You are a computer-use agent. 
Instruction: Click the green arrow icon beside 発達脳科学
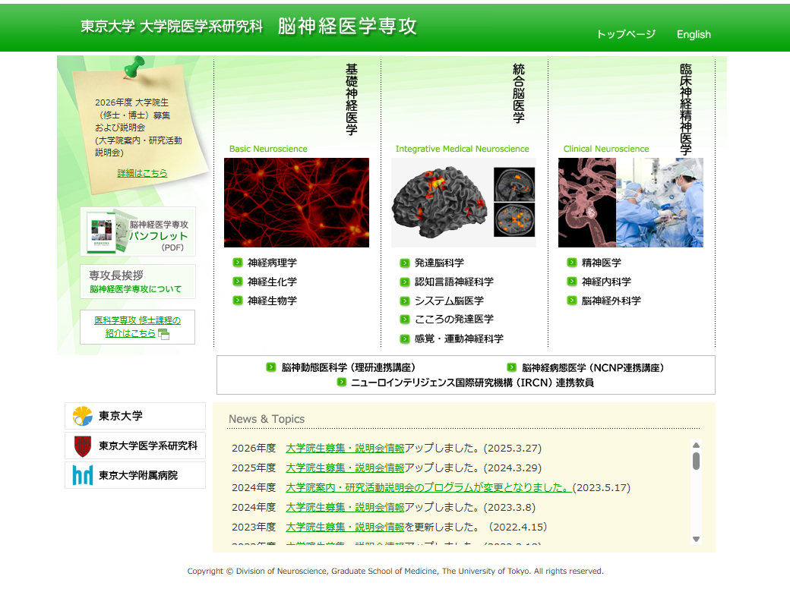click(x=405, y=263)
